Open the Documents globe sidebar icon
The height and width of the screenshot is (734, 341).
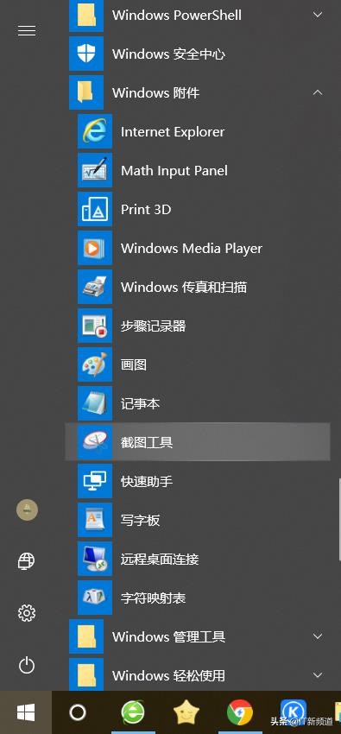tap(27, 560)
